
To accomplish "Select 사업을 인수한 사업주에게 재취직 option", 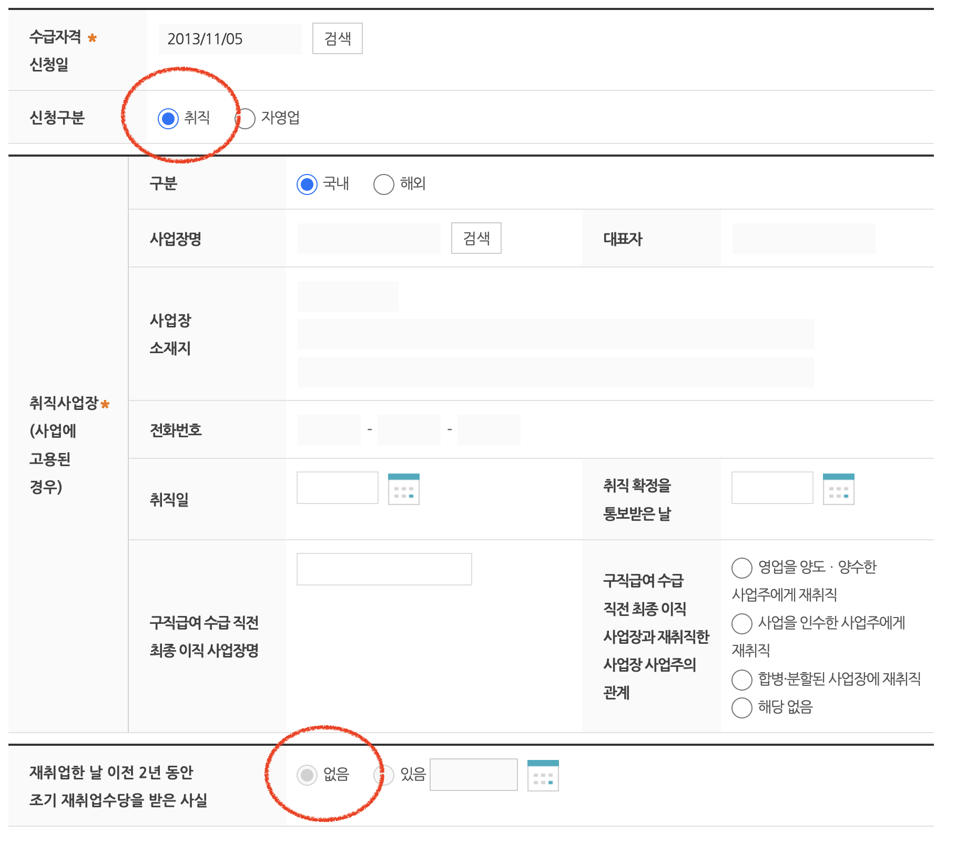I will (x=742, y=624).
